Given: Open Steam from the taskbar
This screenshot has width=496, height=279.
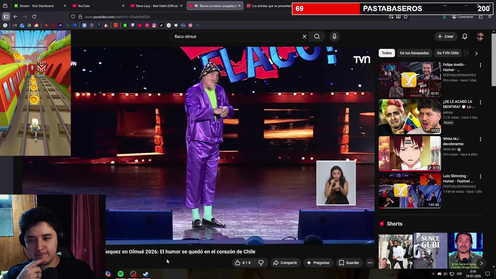Looking at the screenshot, I should click(146, 274).
